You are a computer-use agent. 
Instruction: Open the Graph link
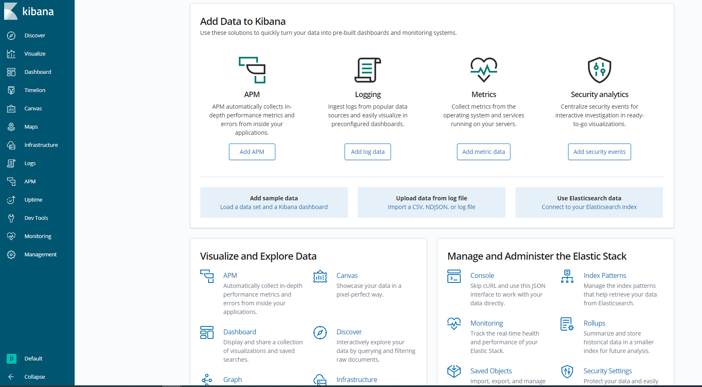(x=233, y=380)
